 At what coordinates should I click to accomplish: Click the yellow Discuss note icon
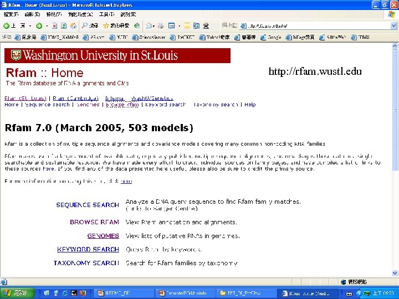pyautogui.click(x=187, y=25)
